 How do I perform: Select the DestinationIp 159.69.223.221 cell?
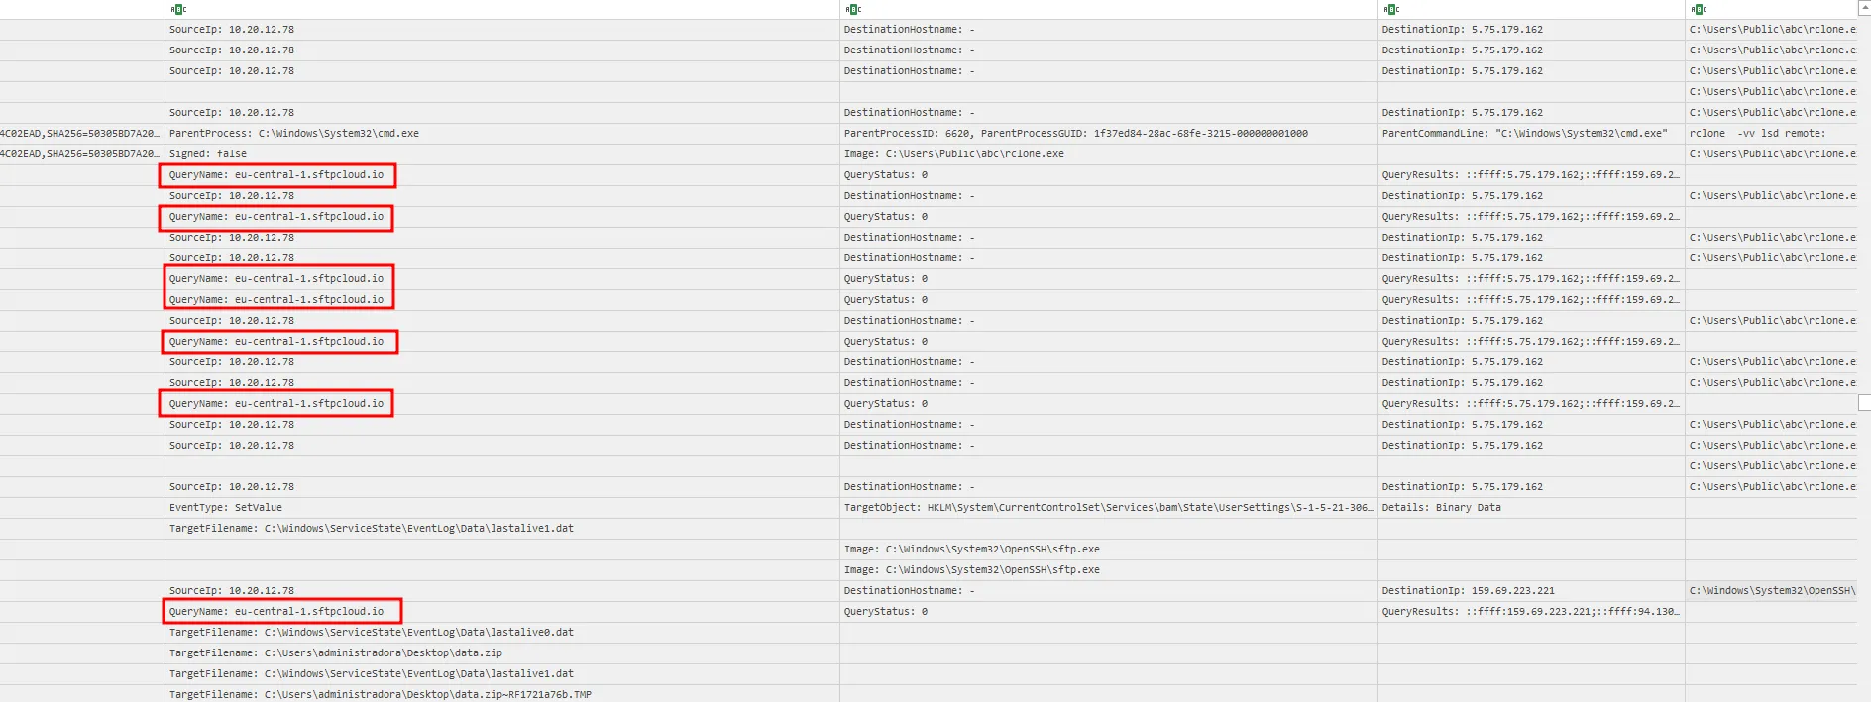tap(1468, 591)
